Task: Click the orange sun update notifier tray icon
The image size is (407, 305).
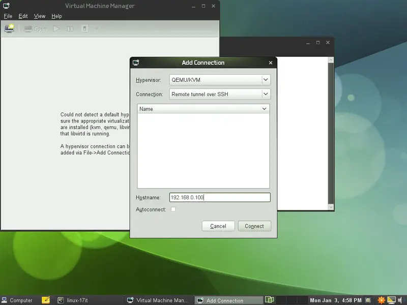Action: [382, 300]
